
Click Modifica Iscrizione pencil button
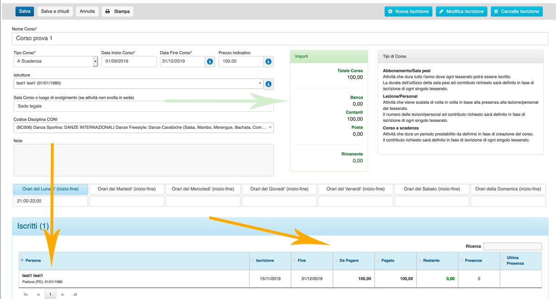pos(461,12)
